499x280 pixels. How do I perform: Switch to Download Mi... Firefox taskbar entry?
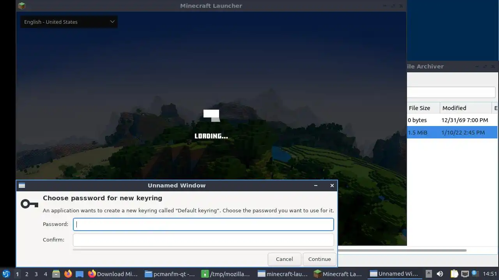coord(113,274)
